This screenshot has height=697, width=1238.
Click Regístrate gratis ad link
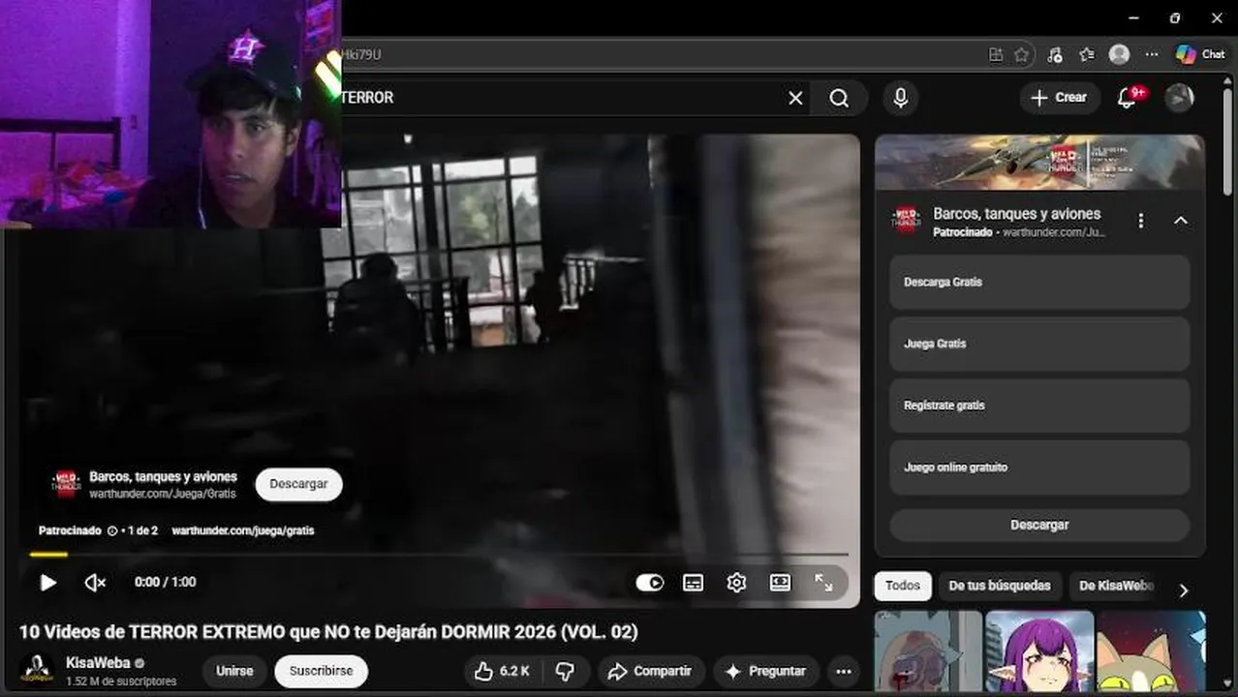[1039, 406]
